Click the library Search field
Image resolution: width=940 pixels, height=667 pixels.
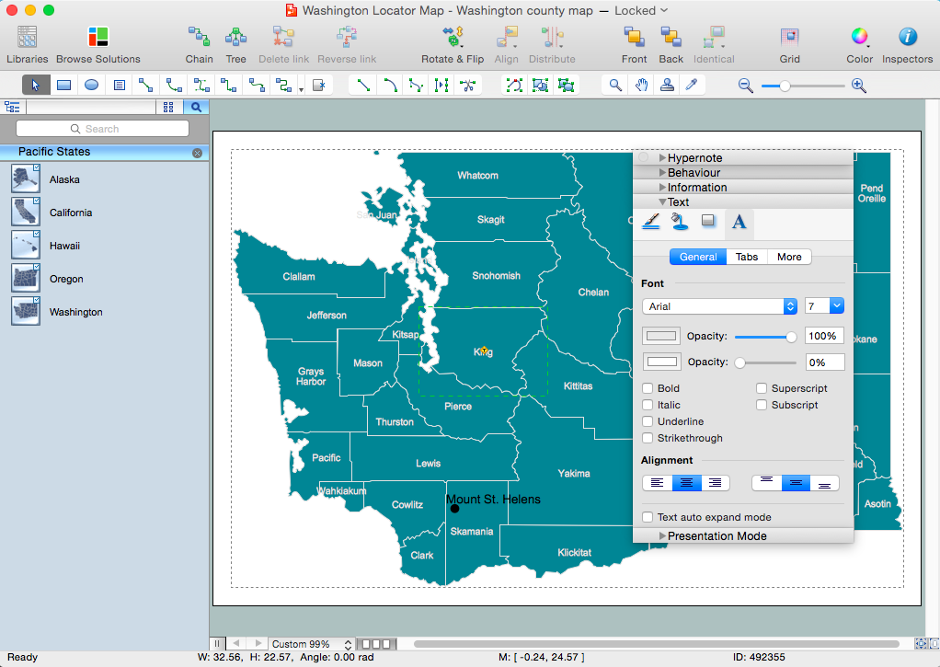click(102, 129)
